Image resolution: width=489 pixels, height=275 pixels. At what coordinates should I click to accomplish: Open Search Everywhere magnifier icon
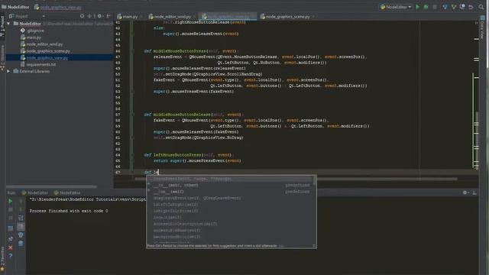(481, 7)
